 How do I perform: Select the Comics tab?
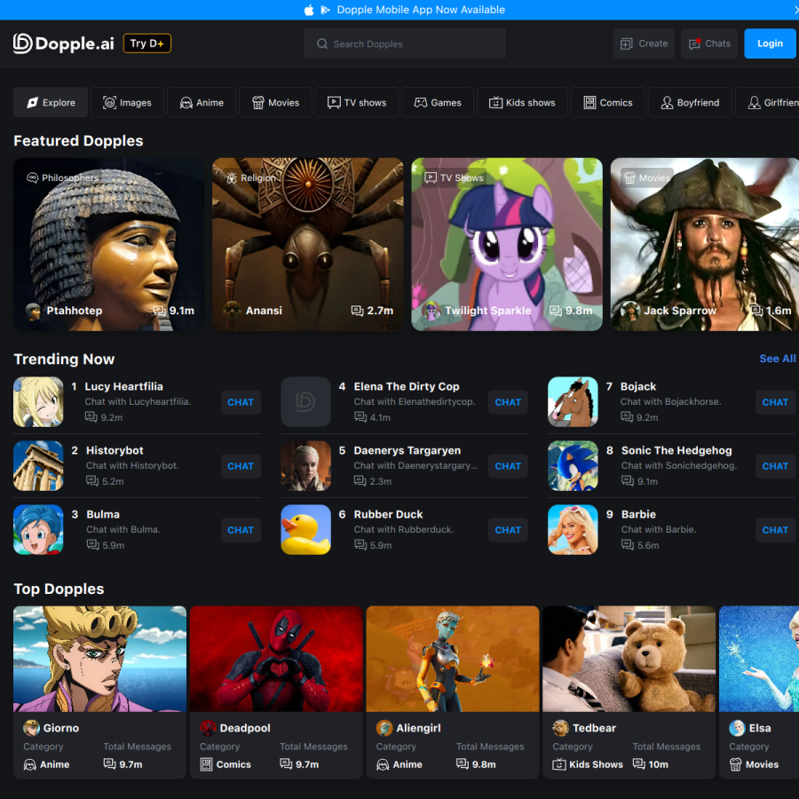(x=608, y=102)
